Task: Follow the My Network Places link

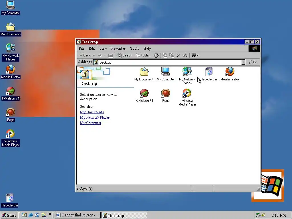Action: click(x=95, y=117)
